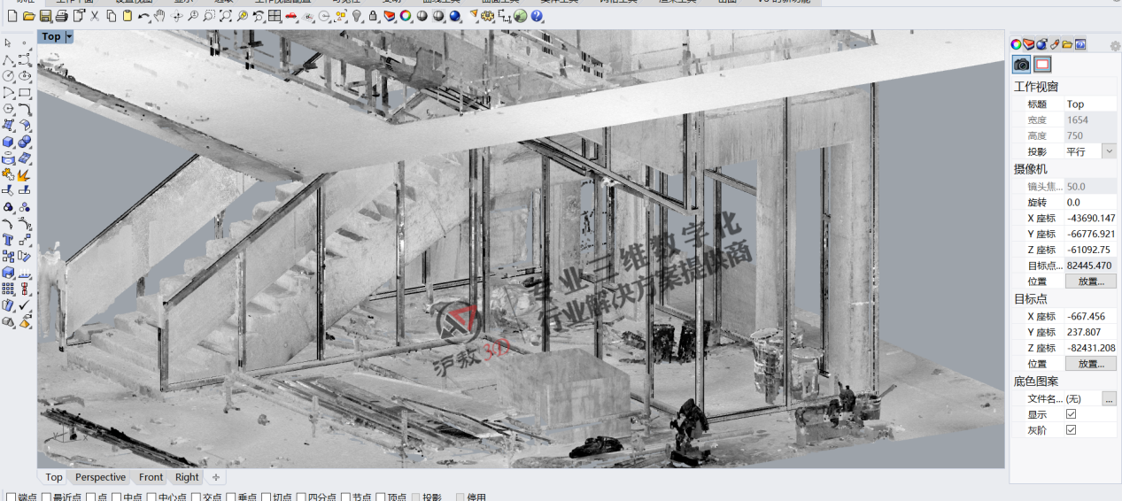This screenshot has height=501, width=1122.
Task: Click the lock icon in the toolbar
Action: point(373,16)
